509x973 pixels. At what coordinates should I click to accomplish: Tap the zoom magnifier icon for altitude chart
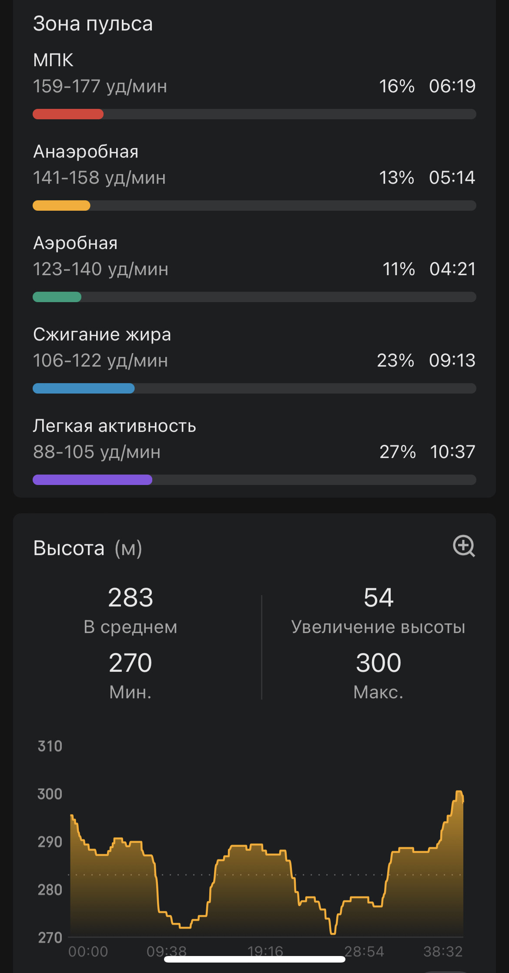click(464, 546)
